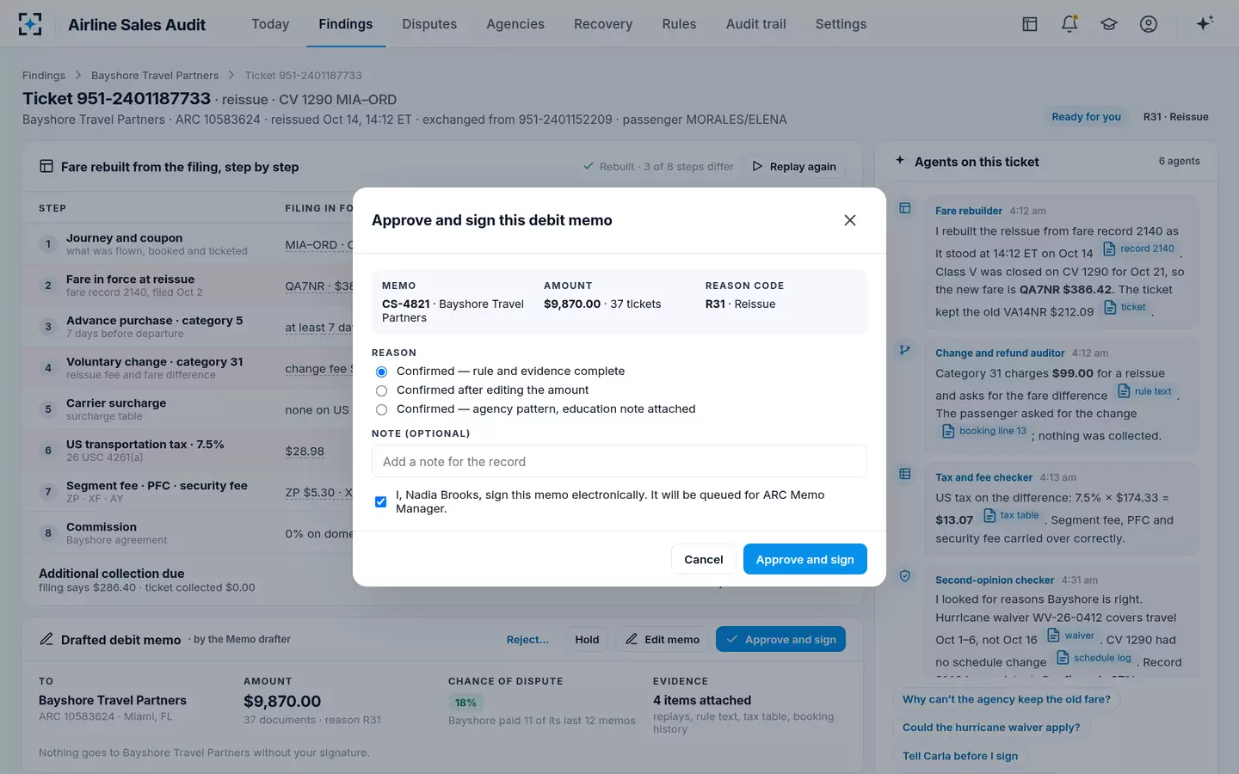
Task: Click the note for the record field
Action: point(619,461)
